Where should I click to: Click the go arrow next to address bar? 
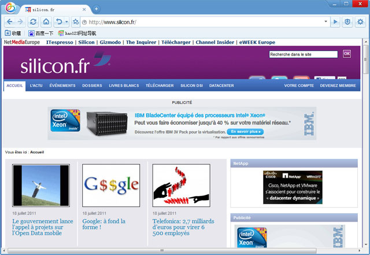click(x=335, y=22)
